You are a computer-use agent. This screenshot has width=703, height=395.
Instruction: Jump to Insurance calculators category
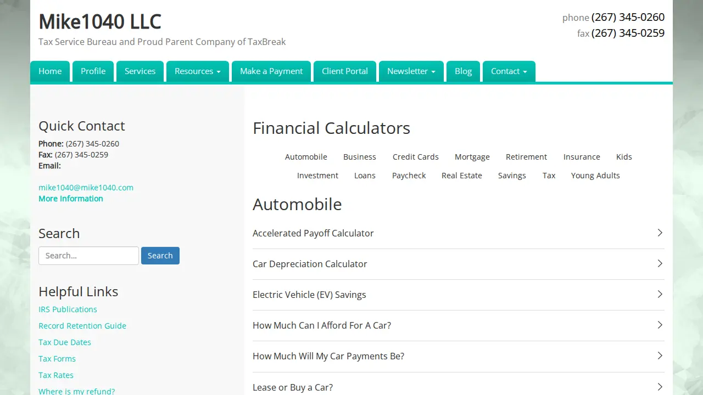coord(582,157)
